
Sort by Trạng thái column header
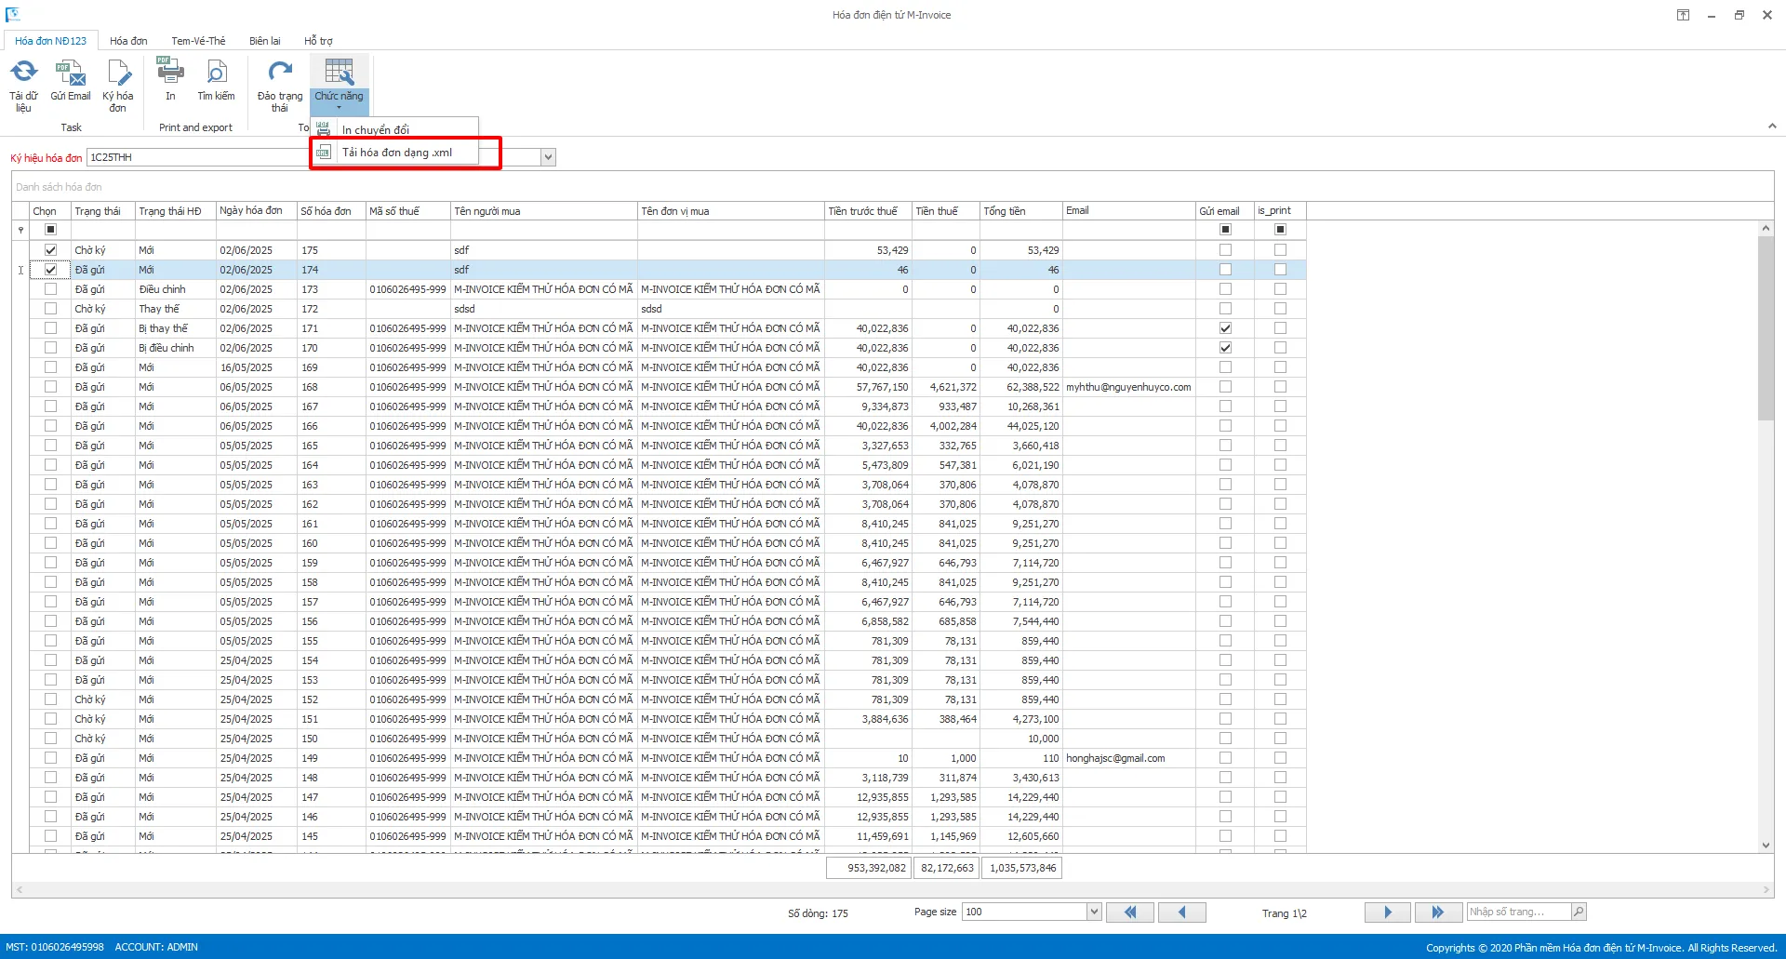pos(102,211)
